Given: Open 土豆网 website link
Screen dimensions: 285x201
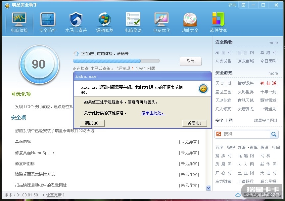Looking at the screenshot, I should pos(246,173).
